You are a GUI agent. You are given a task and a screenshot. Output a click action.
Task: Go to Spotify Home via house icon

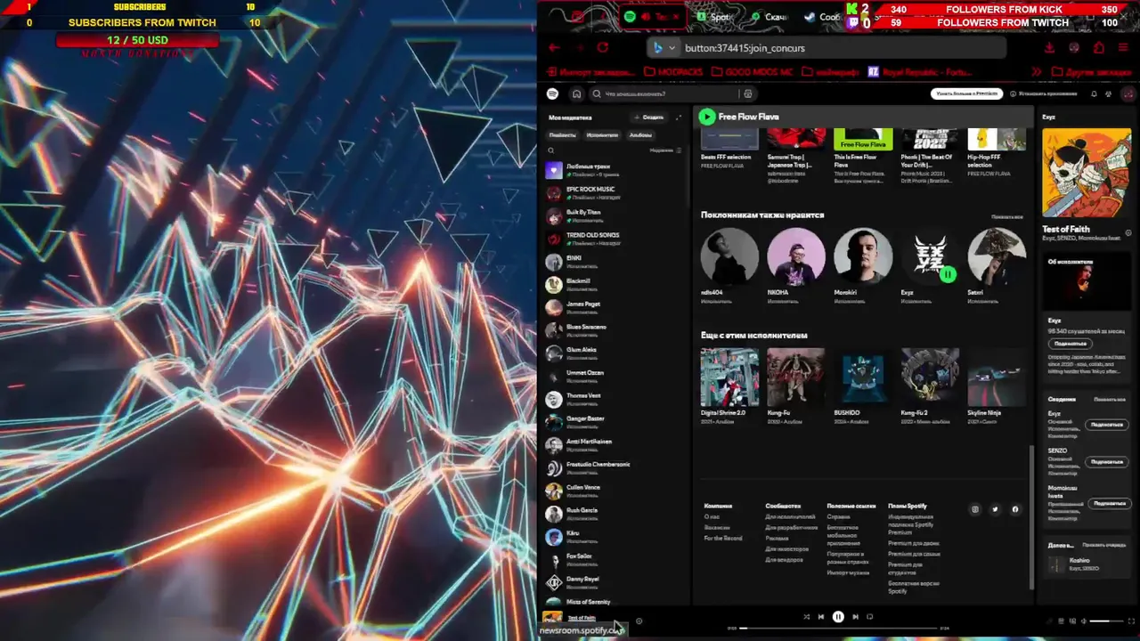[x=576, y=93]
